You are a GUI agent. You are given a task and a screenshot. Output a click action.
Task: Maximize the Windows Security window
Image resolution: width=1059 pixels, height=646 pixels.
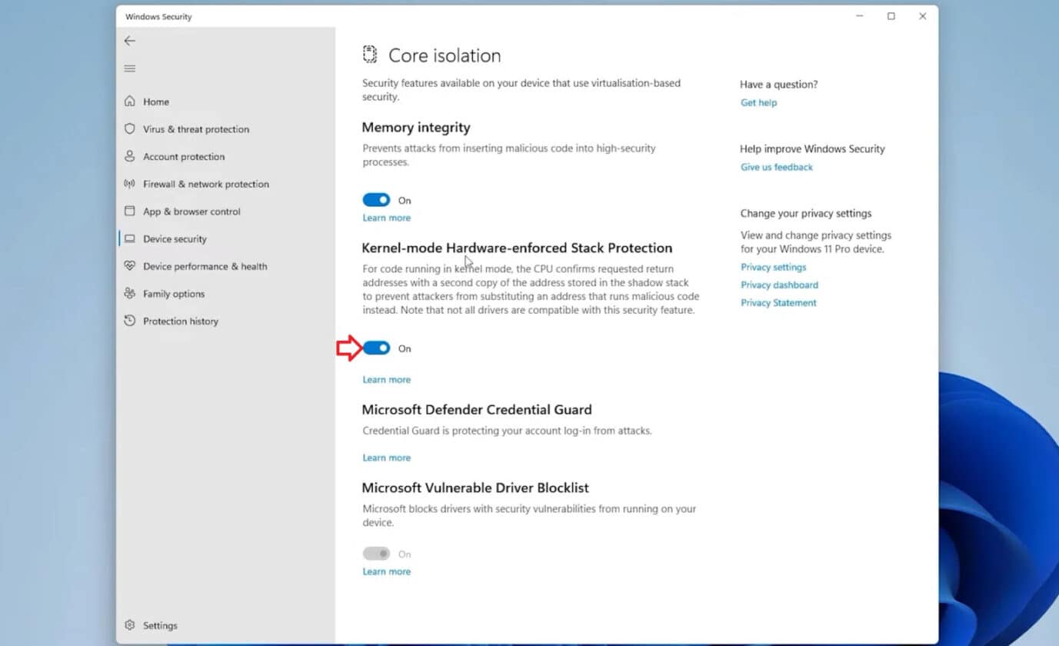pos(891,16)
